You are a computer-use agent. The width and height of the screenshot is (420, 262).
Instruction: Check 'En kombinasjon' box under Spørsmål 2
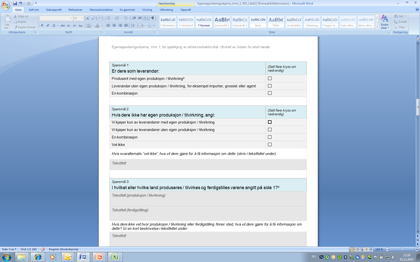270,137
